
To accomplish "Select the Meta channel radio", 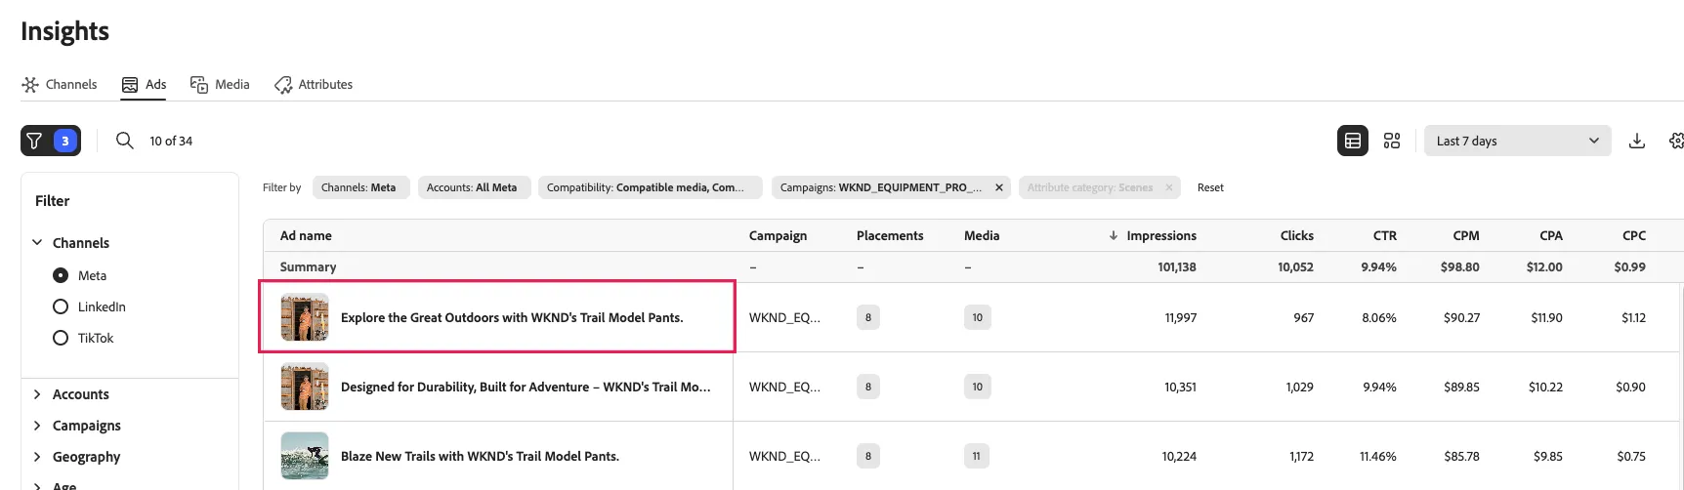I will pyautogui.click(x=61, y=275).
